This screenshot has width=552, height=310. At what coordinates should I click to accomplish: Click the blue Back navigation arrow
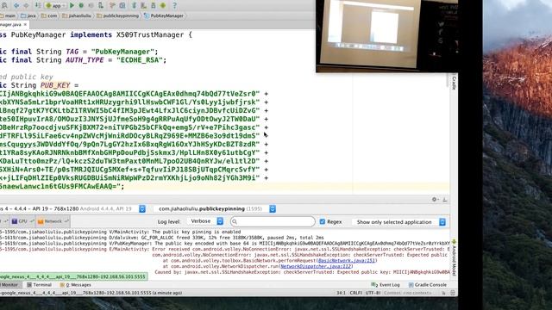point(16,5)
